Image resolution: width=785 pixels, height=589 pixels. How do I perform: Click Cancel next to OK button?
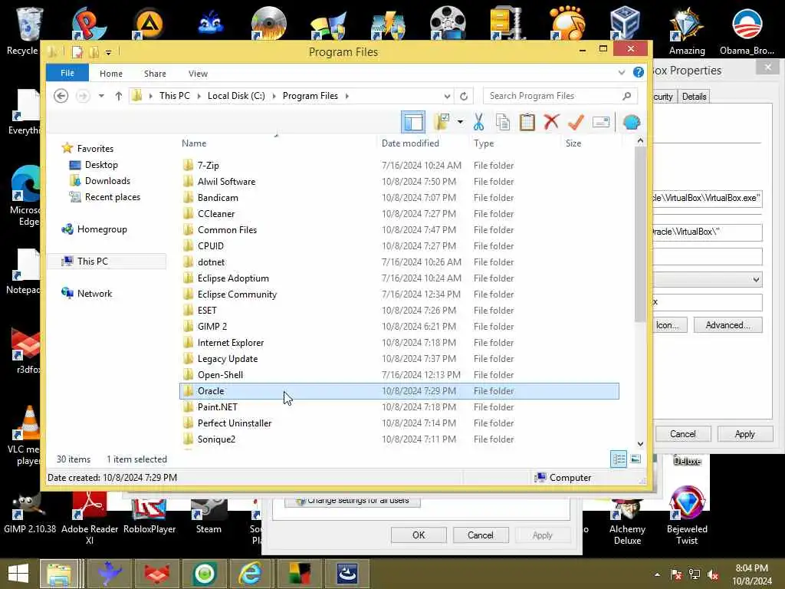pyautogui.click(x=480, y=535)
